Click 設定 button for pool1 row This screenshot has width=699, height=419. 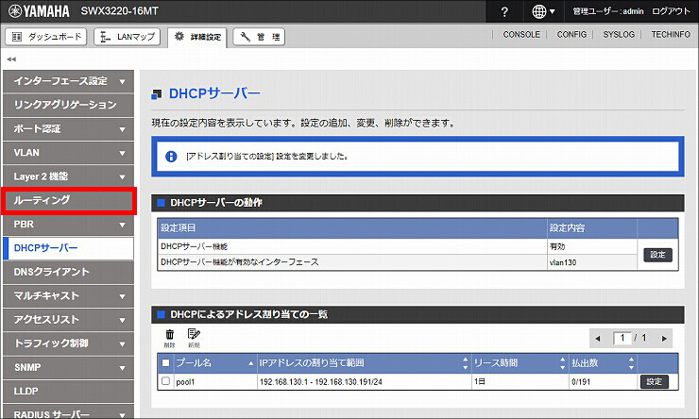click(x=654, y=382)
